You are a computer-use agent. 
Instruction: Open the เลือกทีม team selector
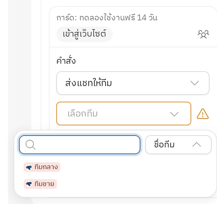[124, 114]
